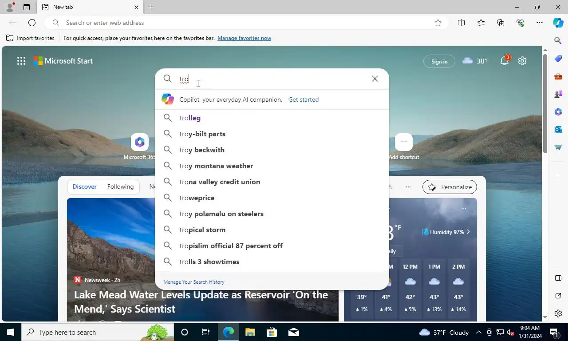Click the Personalize button
This screenshot has width=568, height=341.
click(450, 187)
